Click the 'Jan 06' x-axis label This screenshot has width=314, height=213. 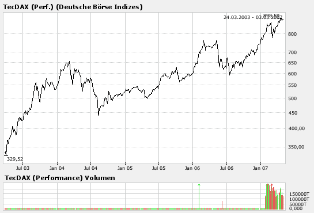(192, 168)
